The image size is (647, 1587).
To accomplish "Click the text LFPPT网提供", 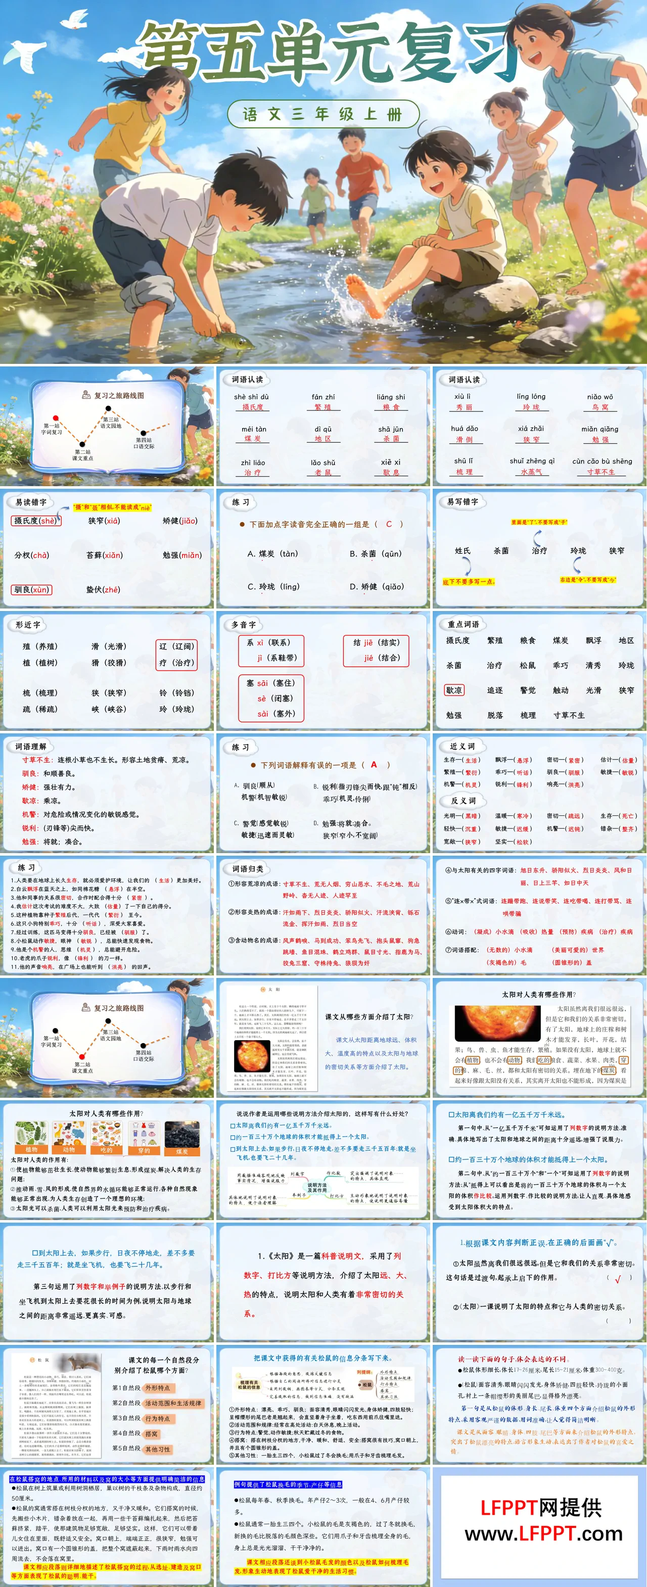I will coord(541,1508).
